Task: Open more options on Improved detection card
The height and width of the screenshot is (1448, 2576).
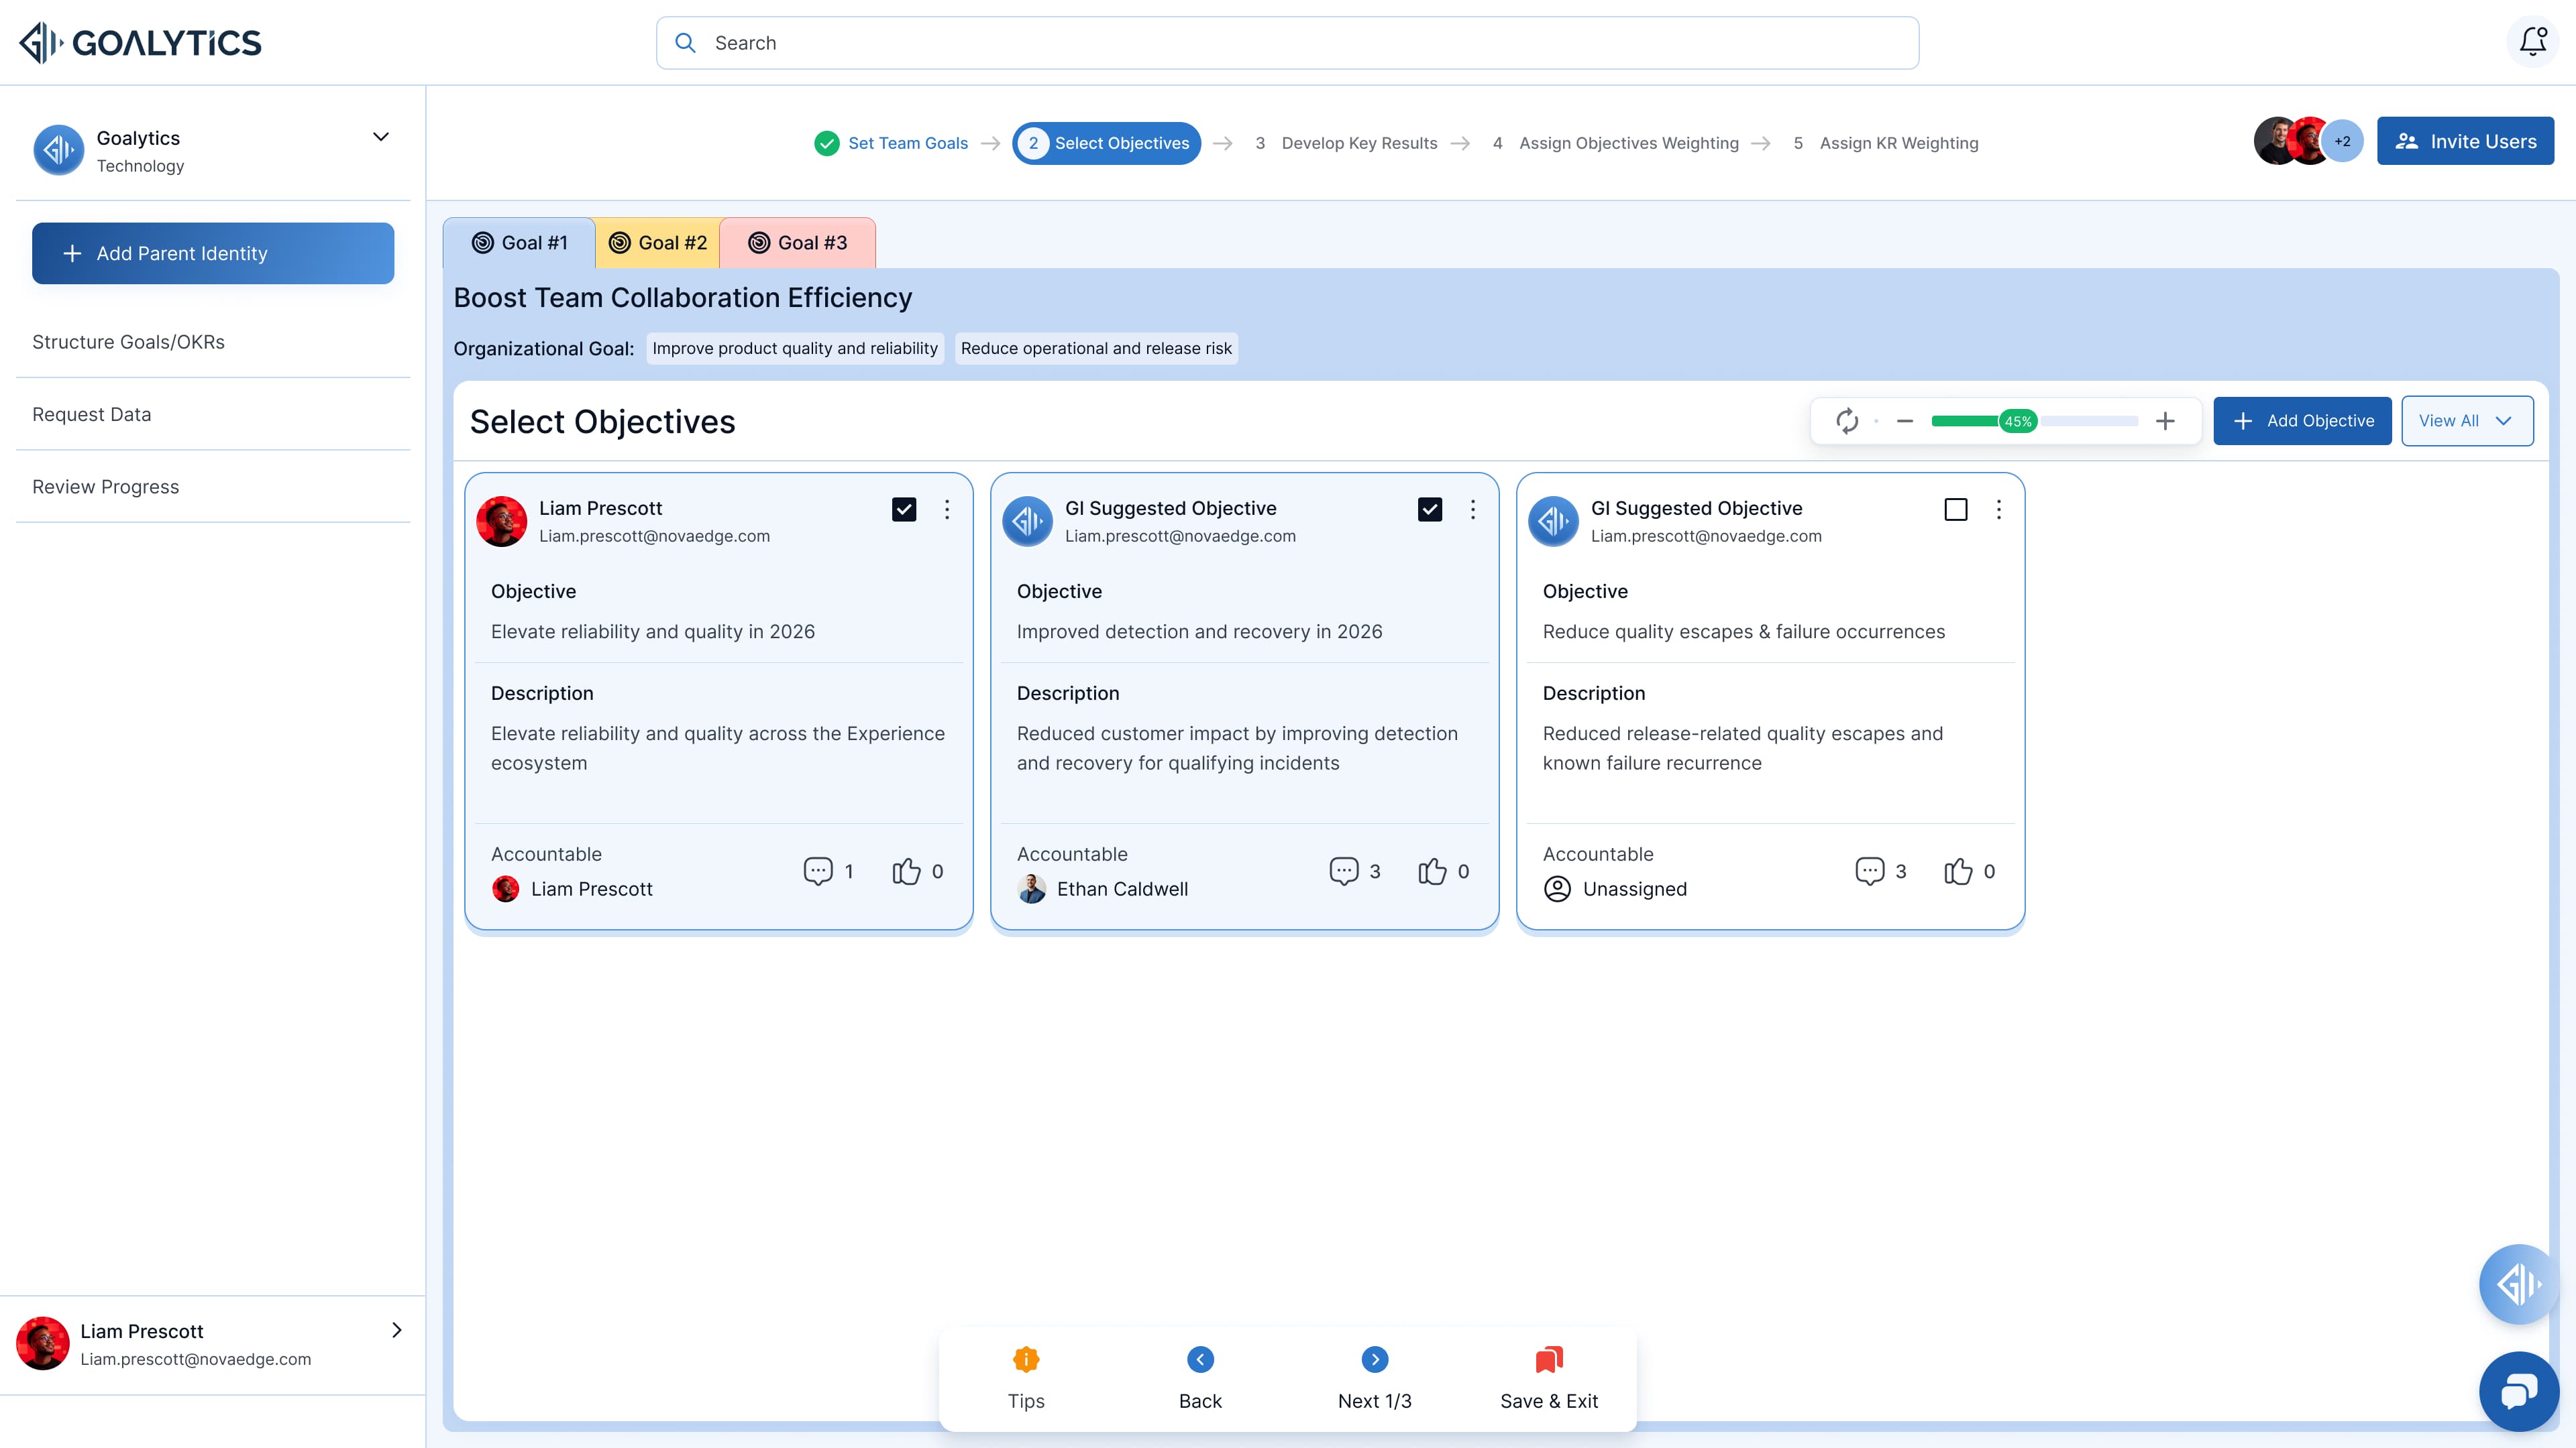Action: tap(1473, 509)
